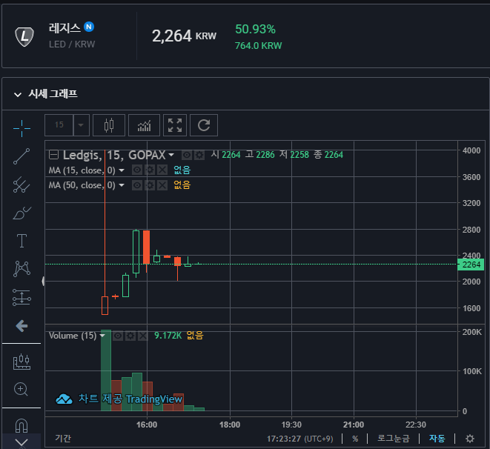Remove the Volume indicator

[x=143, y=336]
